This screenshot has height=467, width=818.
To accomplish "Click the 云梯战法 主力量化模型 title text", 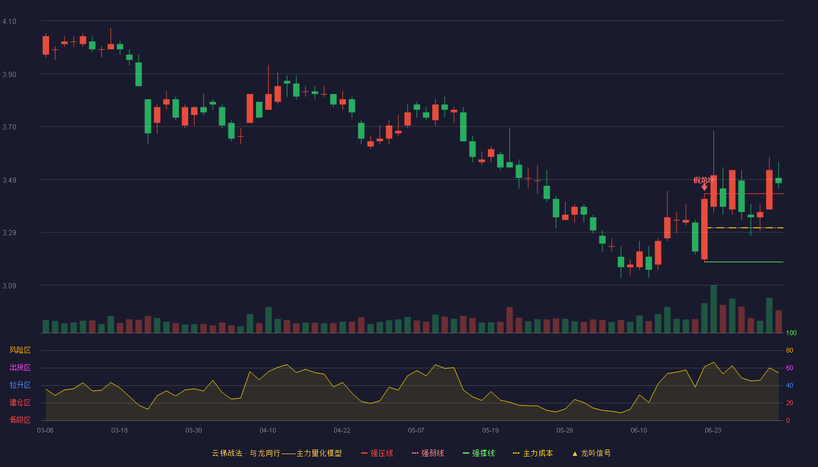I will click(276, 453).
